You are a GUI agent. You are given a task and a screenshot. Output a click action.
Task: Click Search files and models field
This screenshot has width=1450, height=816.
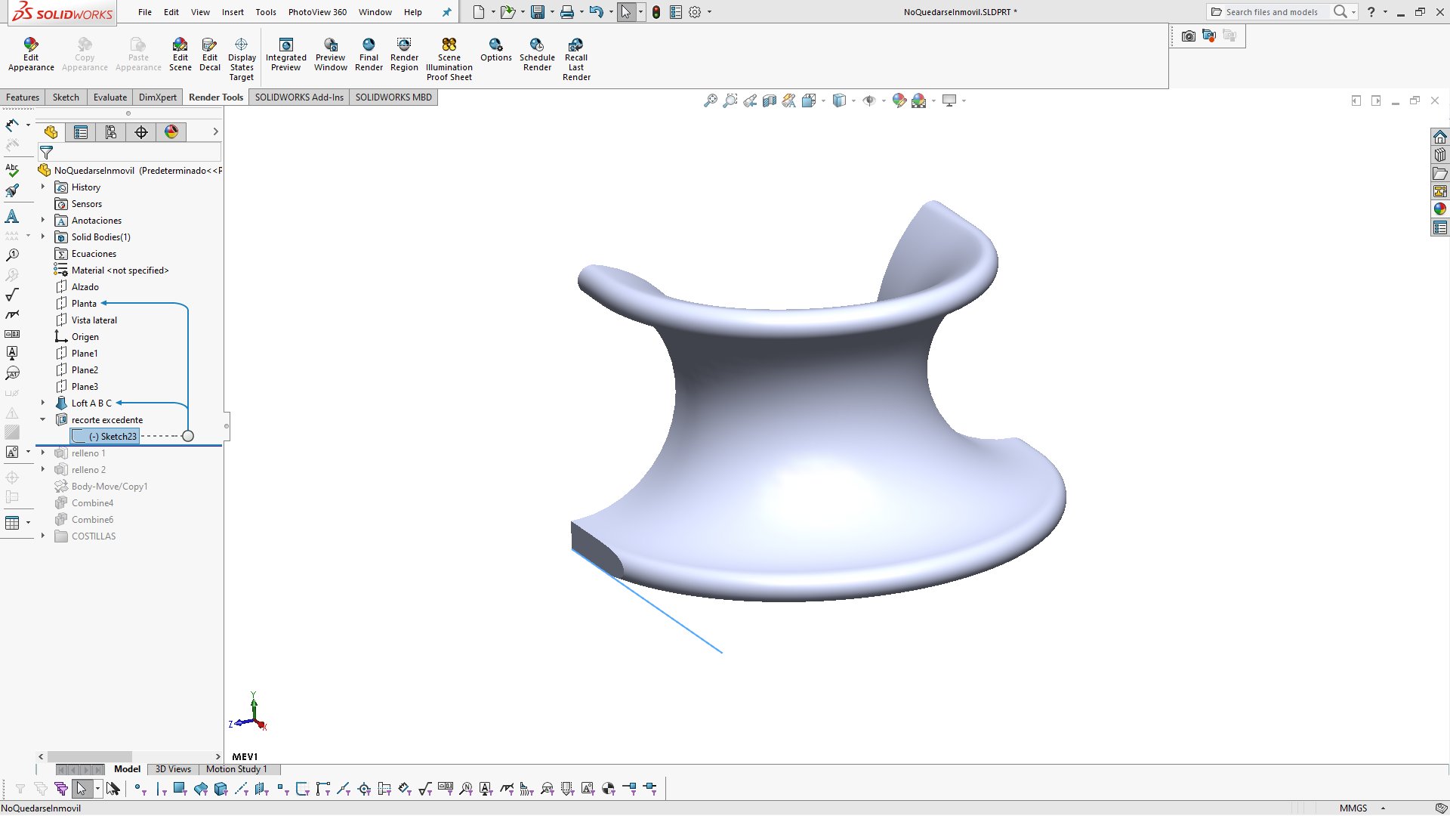pos(1272,12)
